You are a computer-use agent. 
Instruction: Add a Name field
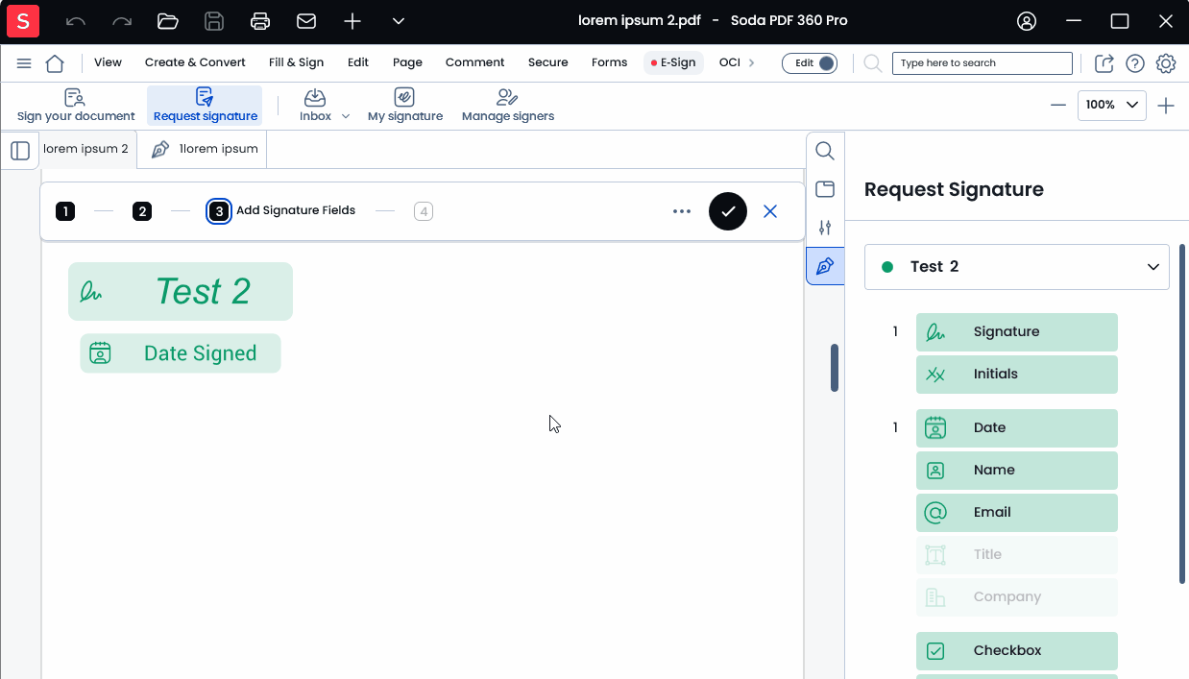(x=1017, y=471)
